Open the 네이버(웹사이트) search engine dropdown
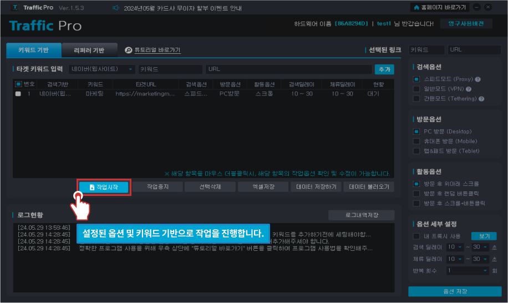Screen dimensions: 508x303 point(101,69)
